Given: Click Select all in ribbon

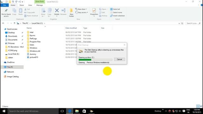Looking at the screenshot, I should pos(115,9).
